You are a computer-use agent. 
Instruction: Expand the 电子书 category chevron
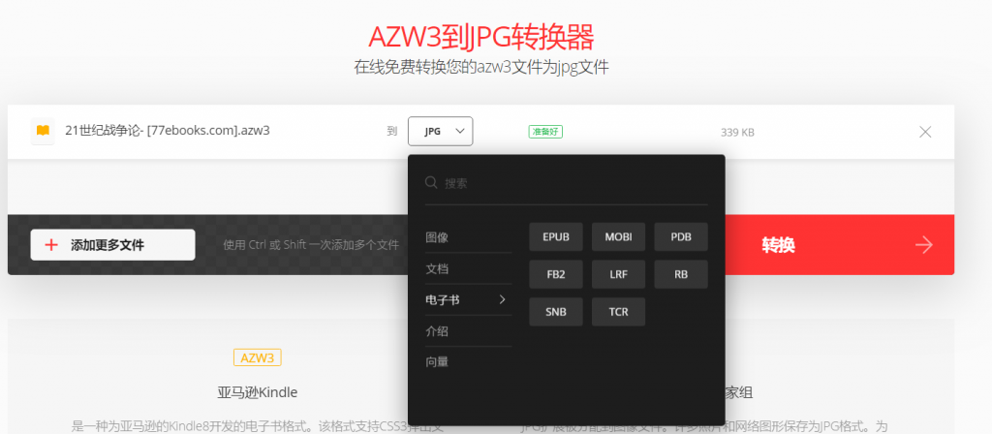click(x=502, y=300)
